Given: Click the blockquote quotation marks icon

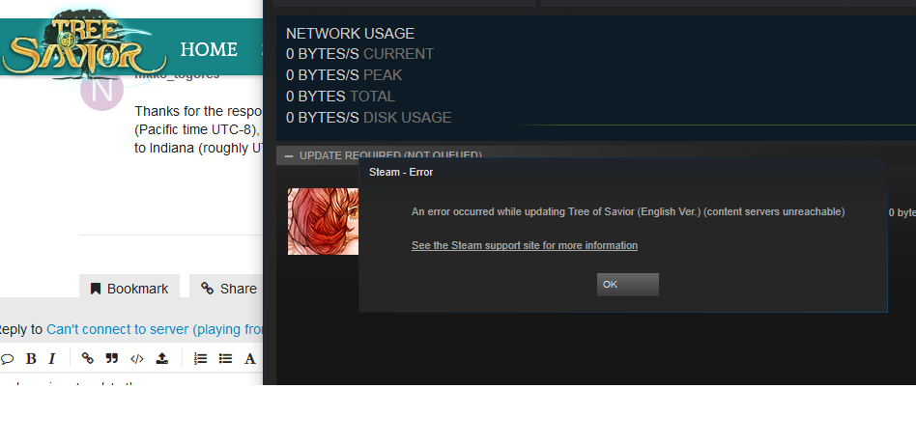Looking at the screenshot, I should point(111,358).
